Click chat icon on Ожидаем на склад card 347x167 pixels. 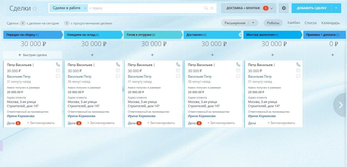[118, 76]
